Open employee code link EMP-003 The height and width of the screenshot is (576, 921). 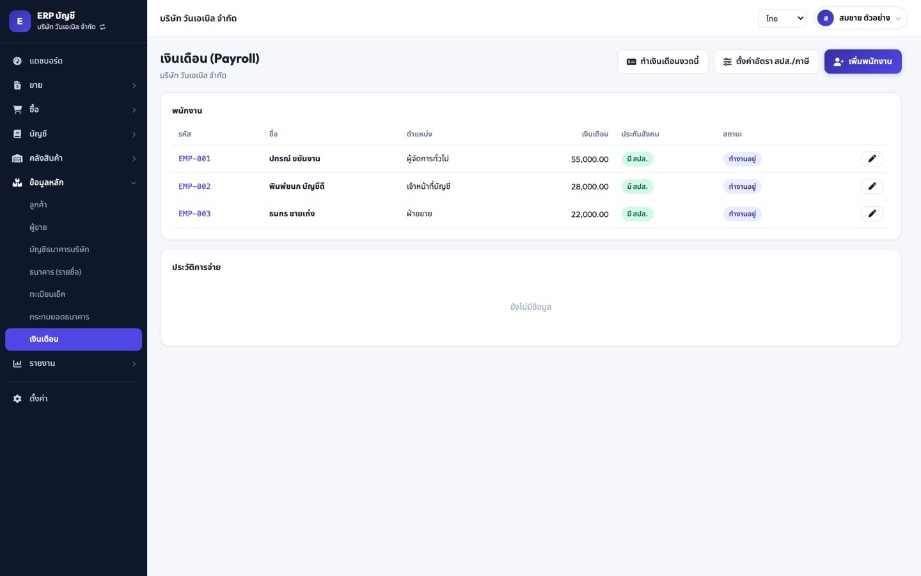pos(194,214)
